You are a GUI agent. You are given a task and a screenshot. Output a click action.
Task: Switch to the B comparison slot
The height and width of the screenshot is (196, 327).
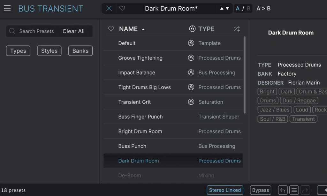point(248,9)
